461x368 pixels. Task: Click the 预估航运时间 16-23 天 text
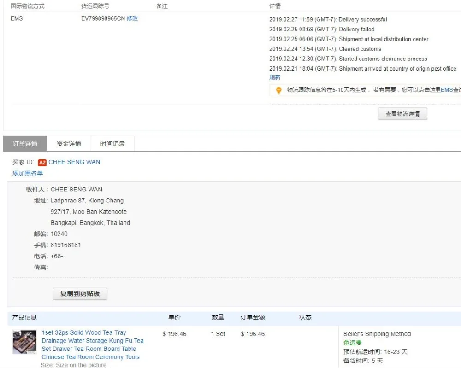[x=375, y=352]
